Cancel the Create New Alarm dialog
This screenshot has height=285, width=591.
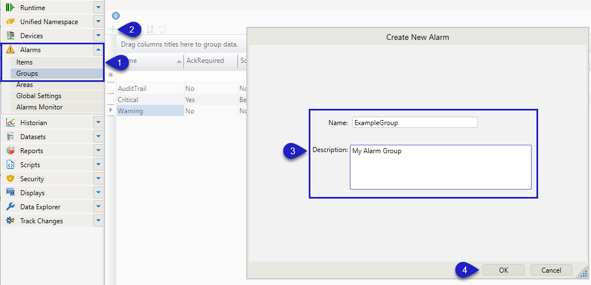click(551, 270)
